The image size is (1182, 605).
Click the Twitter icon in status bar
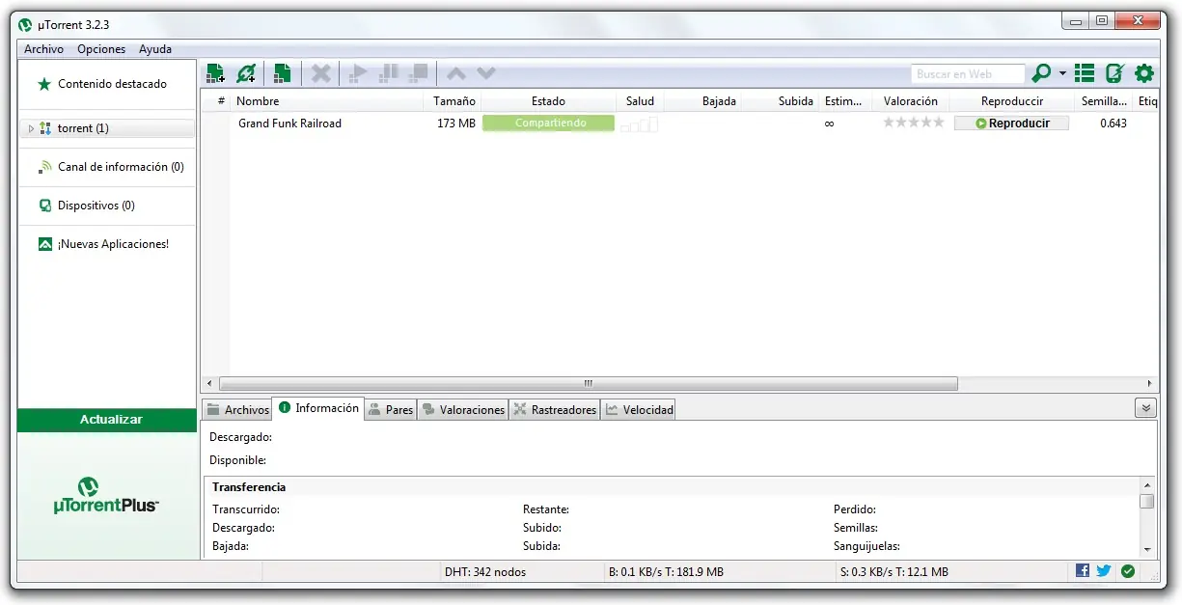click(x=1104, y=571)
